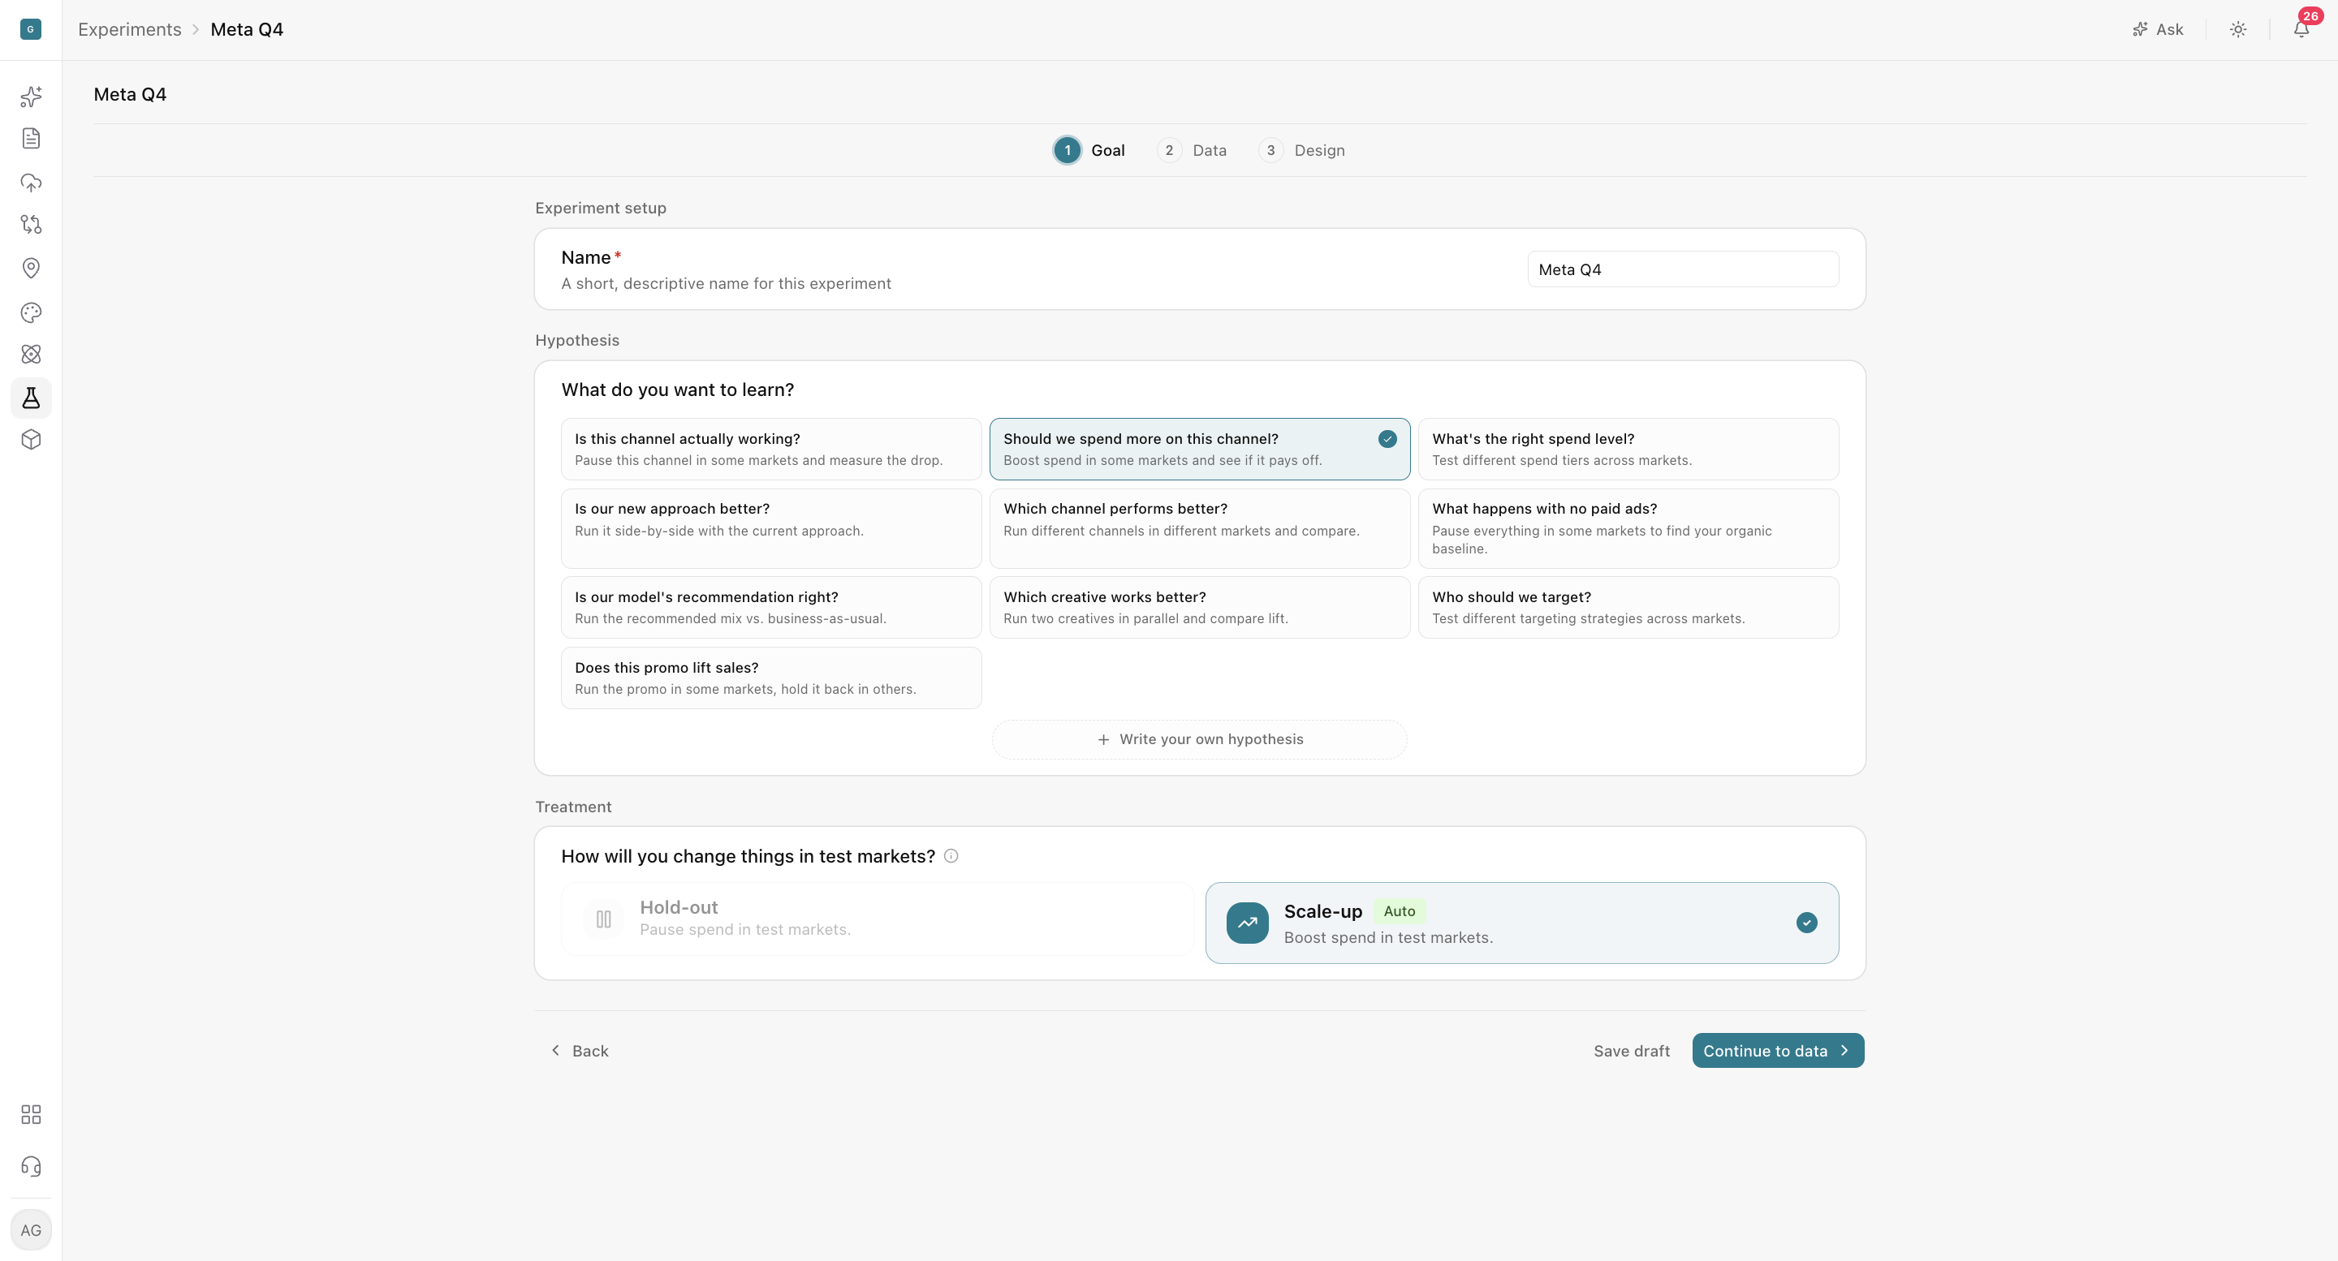Open the cloud upload sidebar icon

[x=31, y=182]
